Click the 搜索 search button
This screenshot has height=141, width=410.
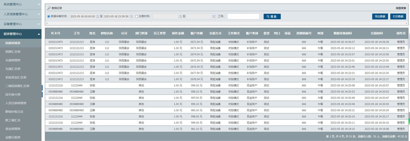point(272,16)
